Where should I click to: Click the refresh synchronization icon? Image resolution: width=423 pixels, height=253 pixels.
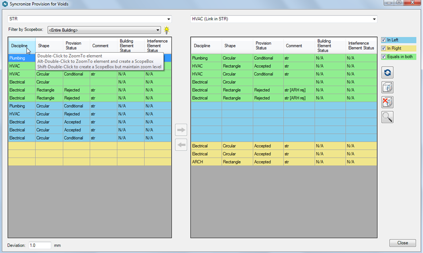[x=387, y=73]
